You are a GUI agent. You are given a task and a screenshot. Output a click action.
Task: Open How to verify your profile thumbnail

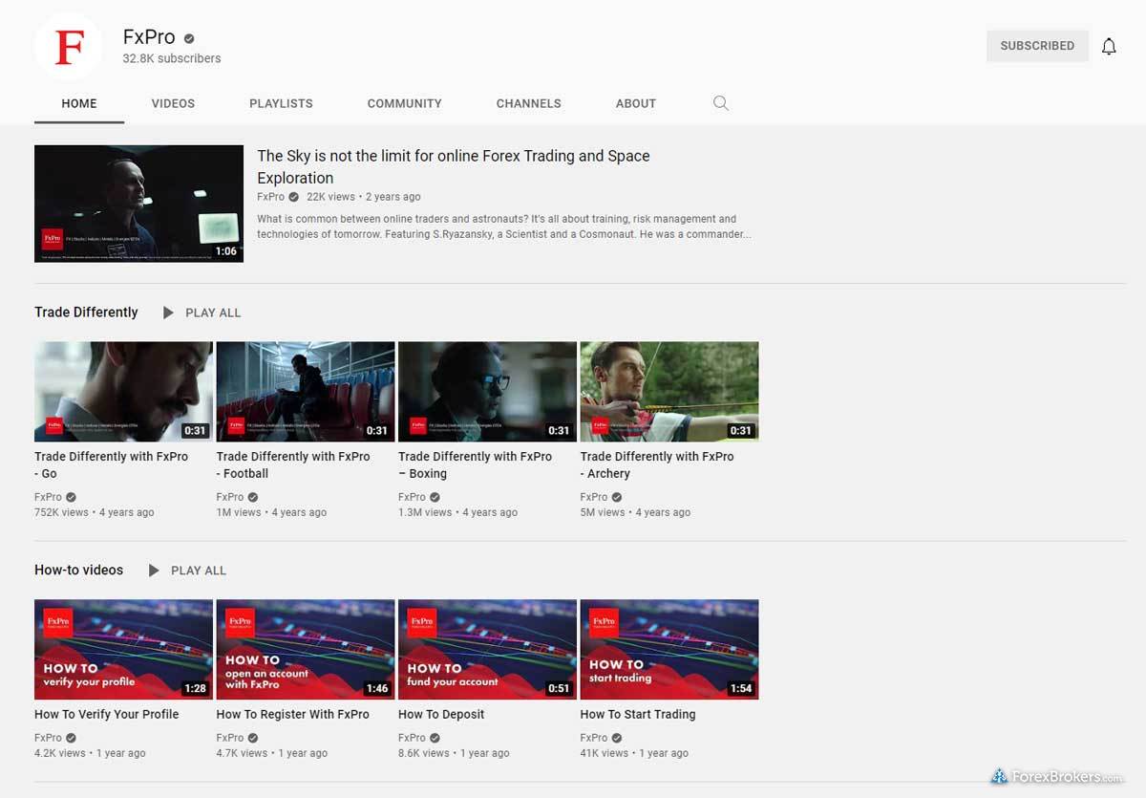(123, 650)
